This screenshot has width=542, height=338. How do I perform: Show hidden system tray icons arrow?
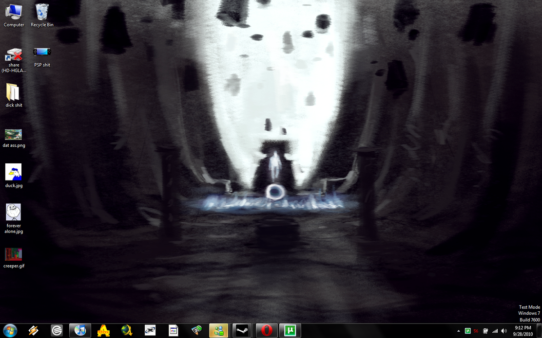click(459, 331)
